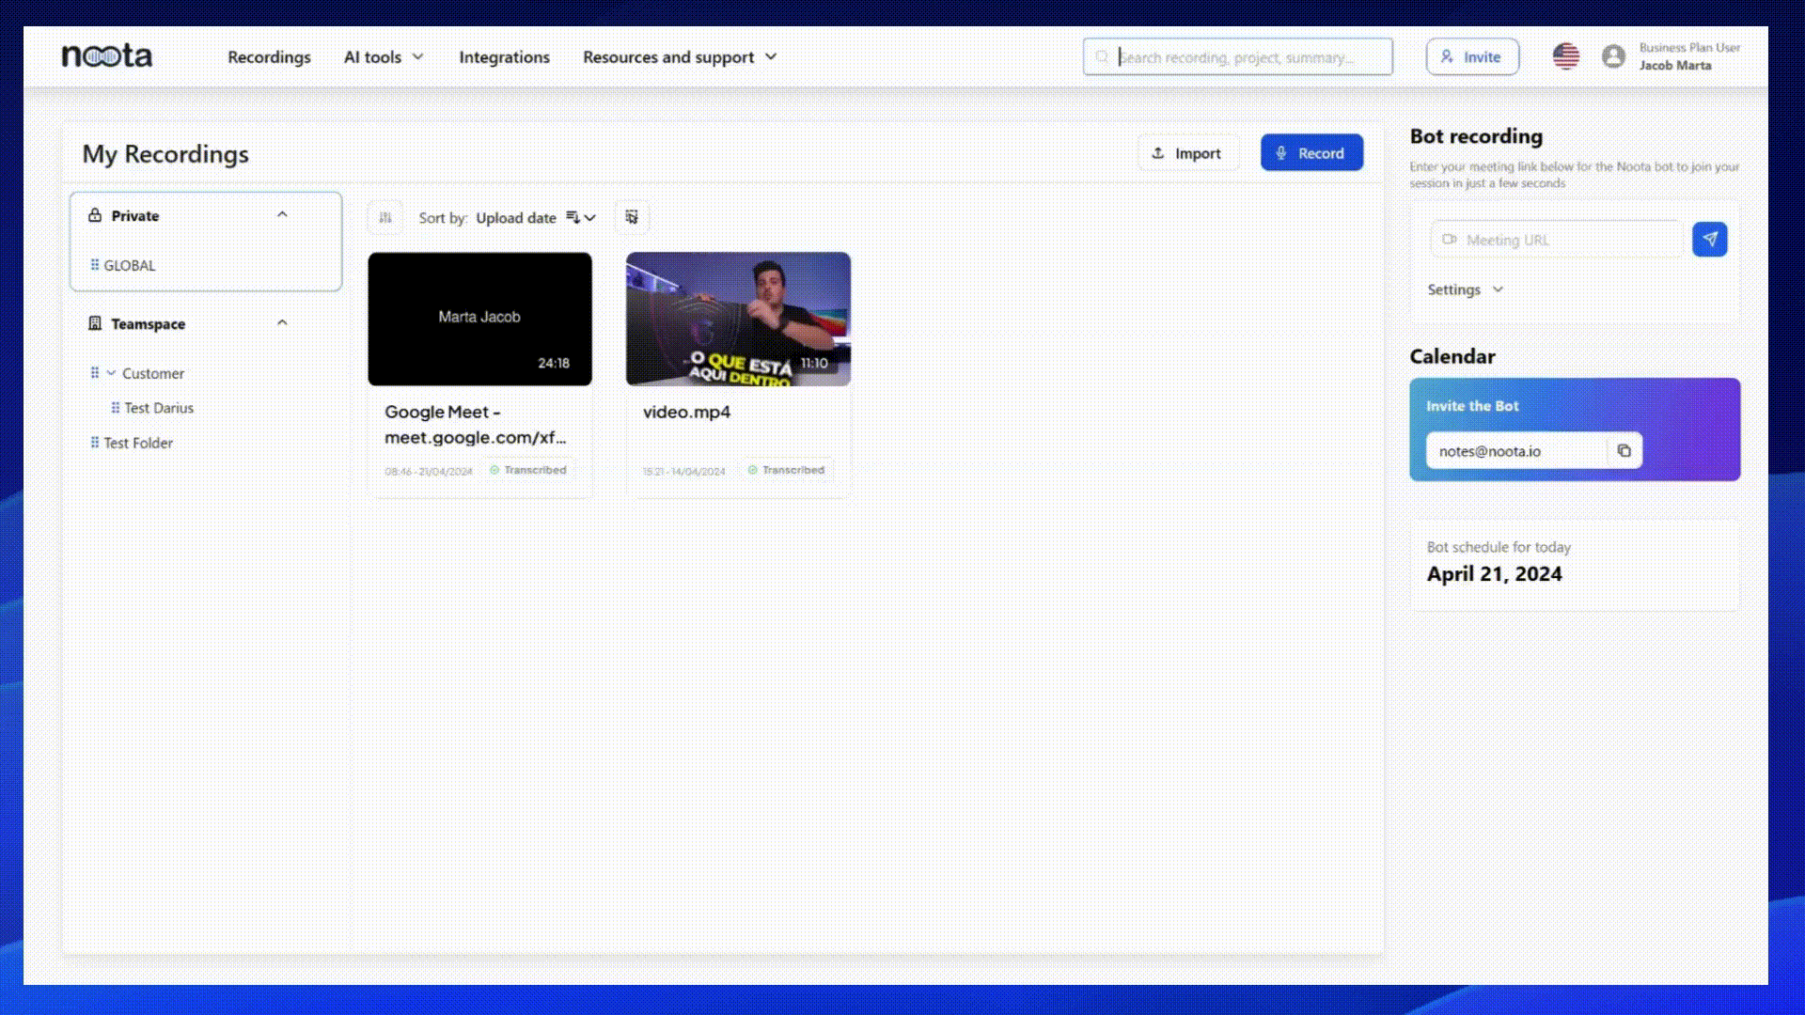Click the Noota logo
The width and height of the screenshot is (1805, 1015).
coord(107,56)
